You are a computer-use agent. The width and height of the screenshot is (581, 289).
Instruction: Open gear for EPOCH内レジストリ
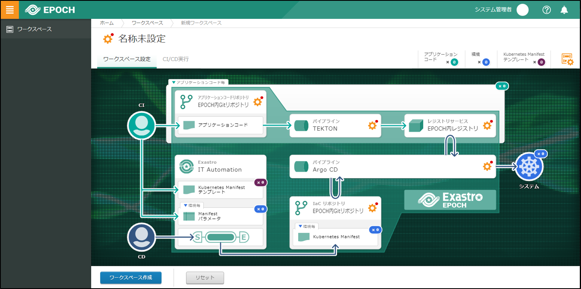(x=487, y=125)
